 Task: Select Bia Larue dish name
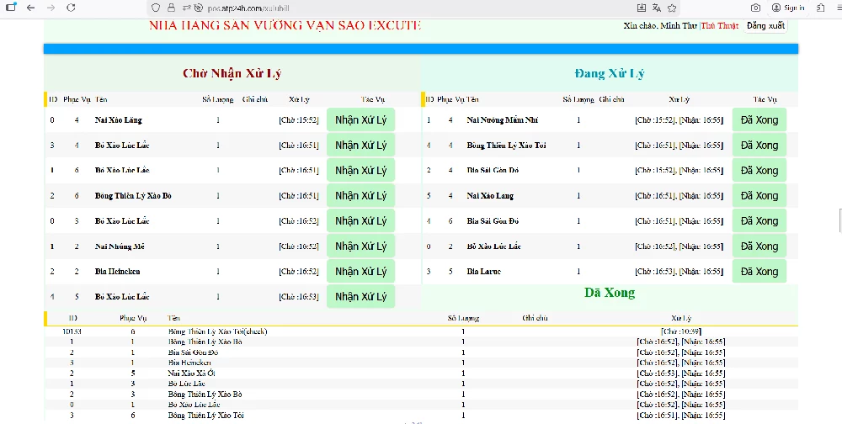coord(484,272)
